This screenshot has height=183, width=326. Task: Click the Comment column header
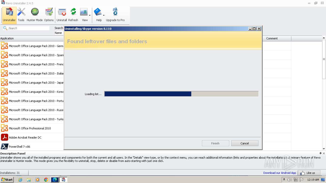tap(277, 38)
